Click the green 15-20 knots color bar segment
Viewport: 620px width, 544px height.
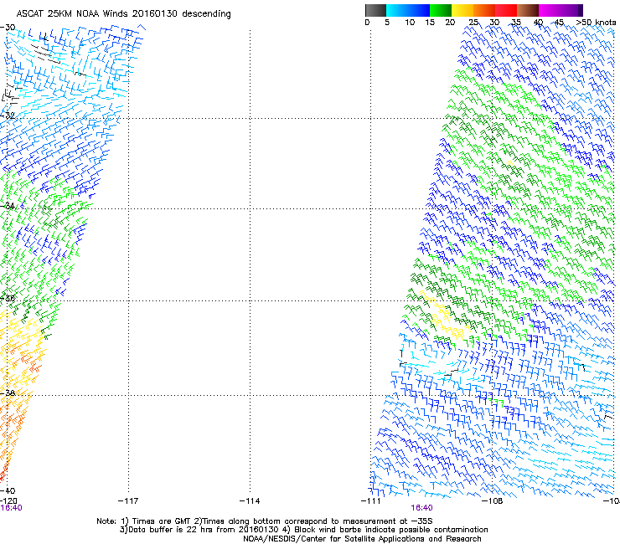(x=441, y=10)
